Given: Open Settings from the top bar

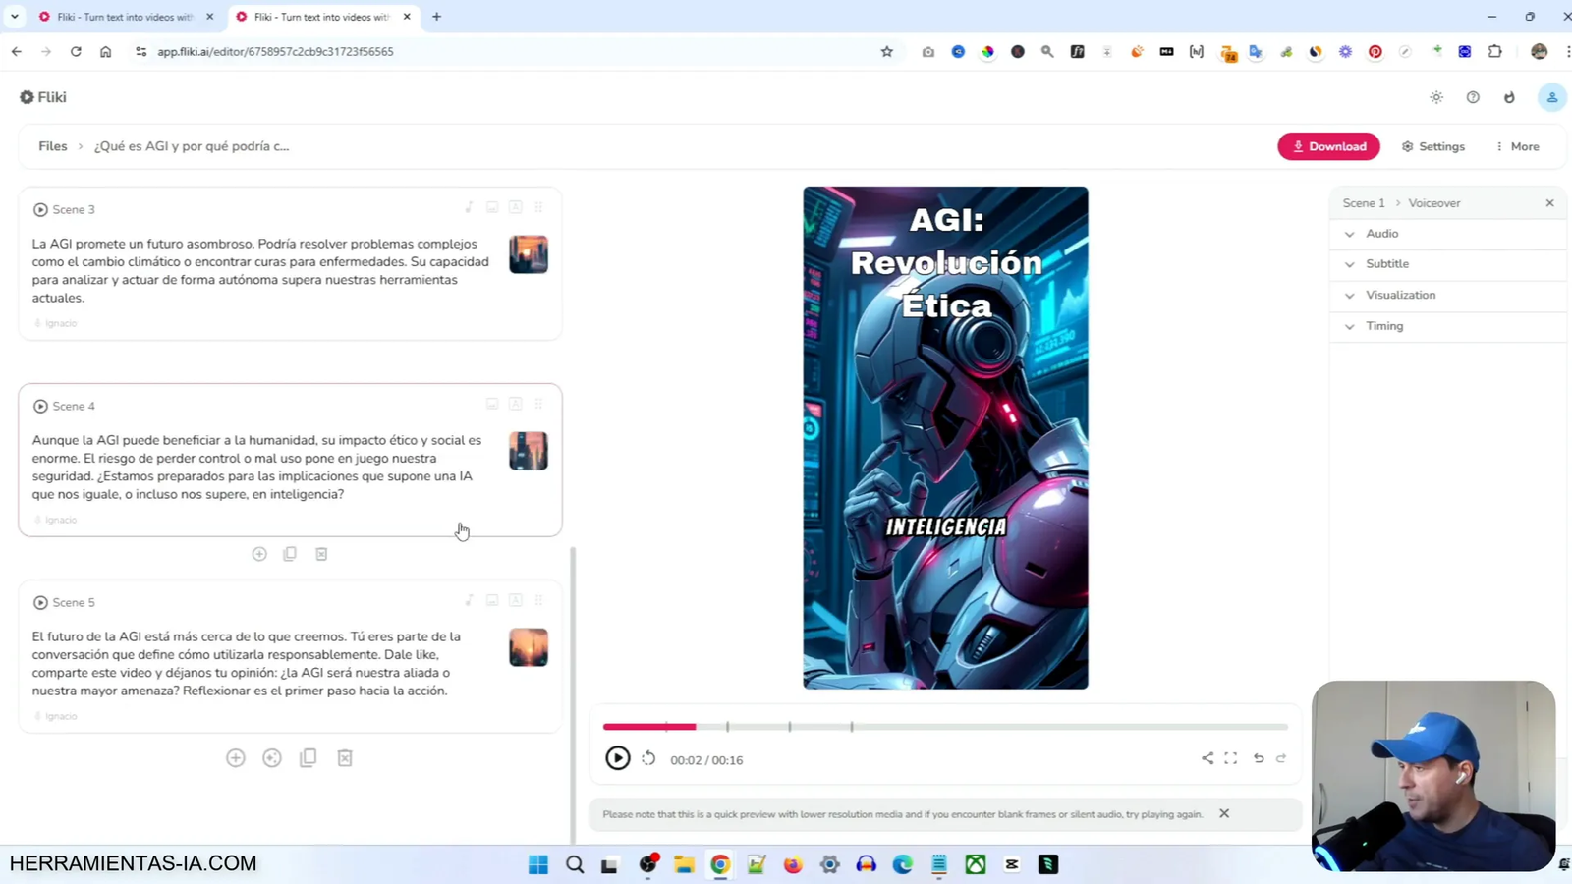Looking at the screenshot, I should tap(1434, 145).
